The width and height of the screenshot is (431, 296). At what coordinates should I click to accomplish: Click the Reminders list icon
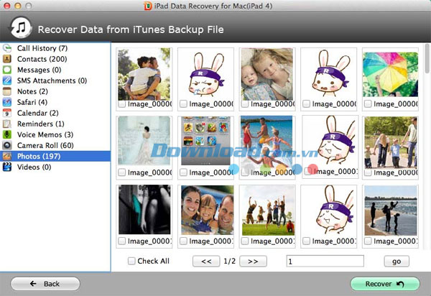tap(7, 124)
